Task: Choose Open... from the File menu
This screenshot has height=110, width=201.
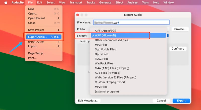Action: [x=44, y=14]
